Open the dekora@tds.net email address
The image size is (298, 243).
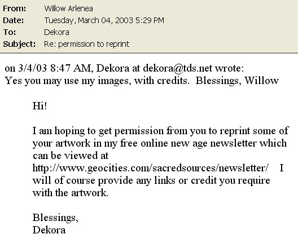click(x=178, y=68)
